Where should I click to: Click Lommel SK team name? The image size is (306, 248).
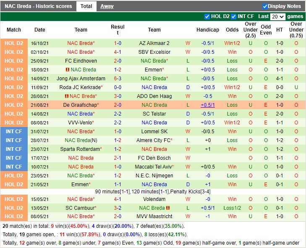[154, 131]
